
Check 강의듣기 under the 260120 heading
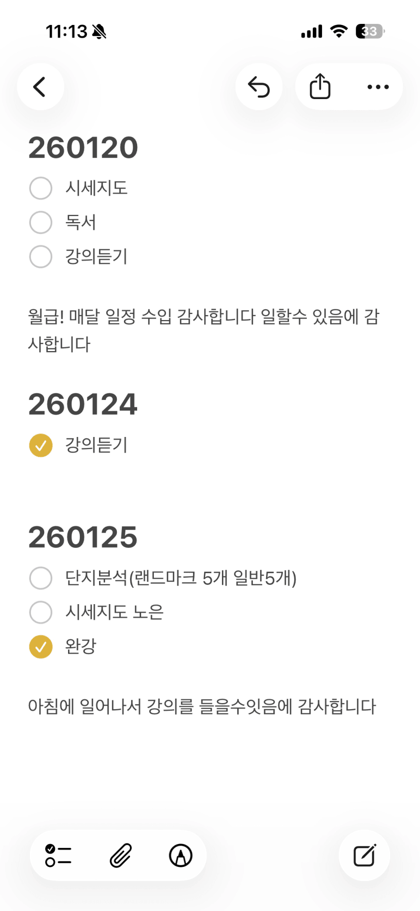click(41, 257)
